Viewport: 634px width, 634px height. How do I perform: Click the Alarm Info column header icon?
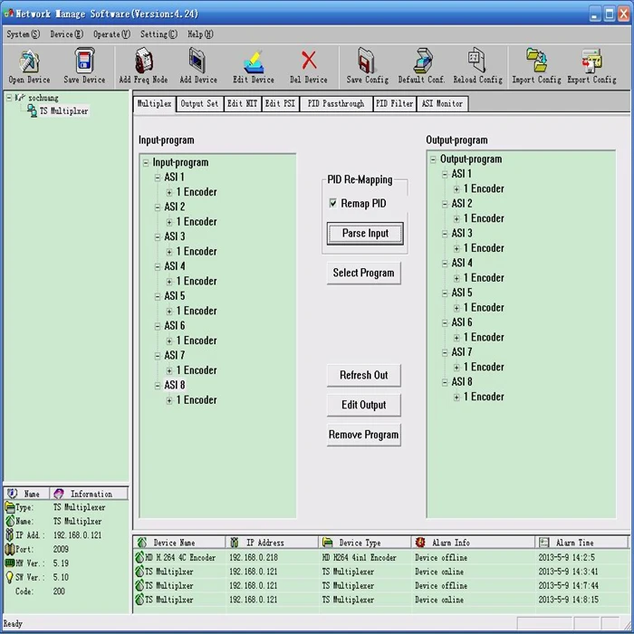pos(420,543)
